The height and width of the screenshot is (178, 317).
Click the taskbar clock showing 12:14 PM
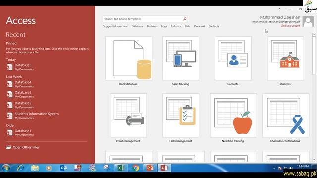pos(303,166)
